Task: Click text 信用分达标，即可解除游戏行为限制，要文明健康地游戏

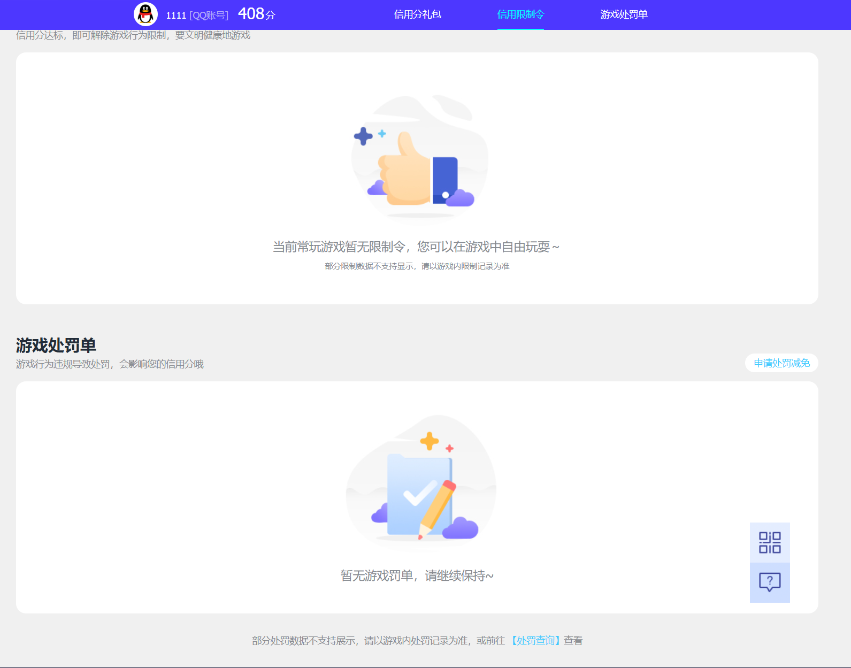Action: coord(133,35)
